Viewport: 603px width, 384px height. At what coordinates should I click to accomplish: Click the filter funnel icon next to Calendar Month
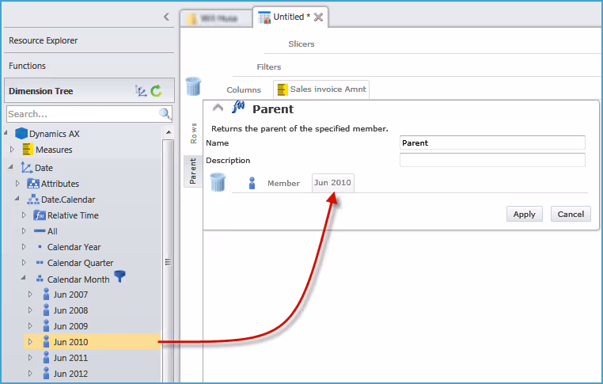[120, 276]
